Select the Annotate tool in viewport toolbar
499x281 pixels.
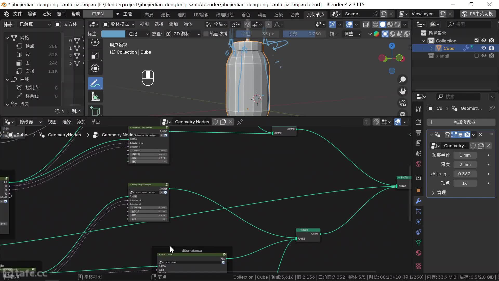click(95, 83)
